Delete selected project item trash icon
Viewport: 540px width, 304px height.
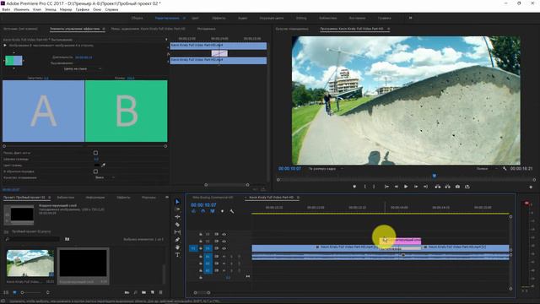click(x=161, y=292)
